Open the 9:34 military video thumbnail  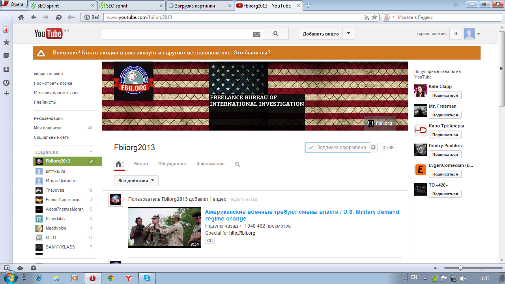[x=165, y=227]
